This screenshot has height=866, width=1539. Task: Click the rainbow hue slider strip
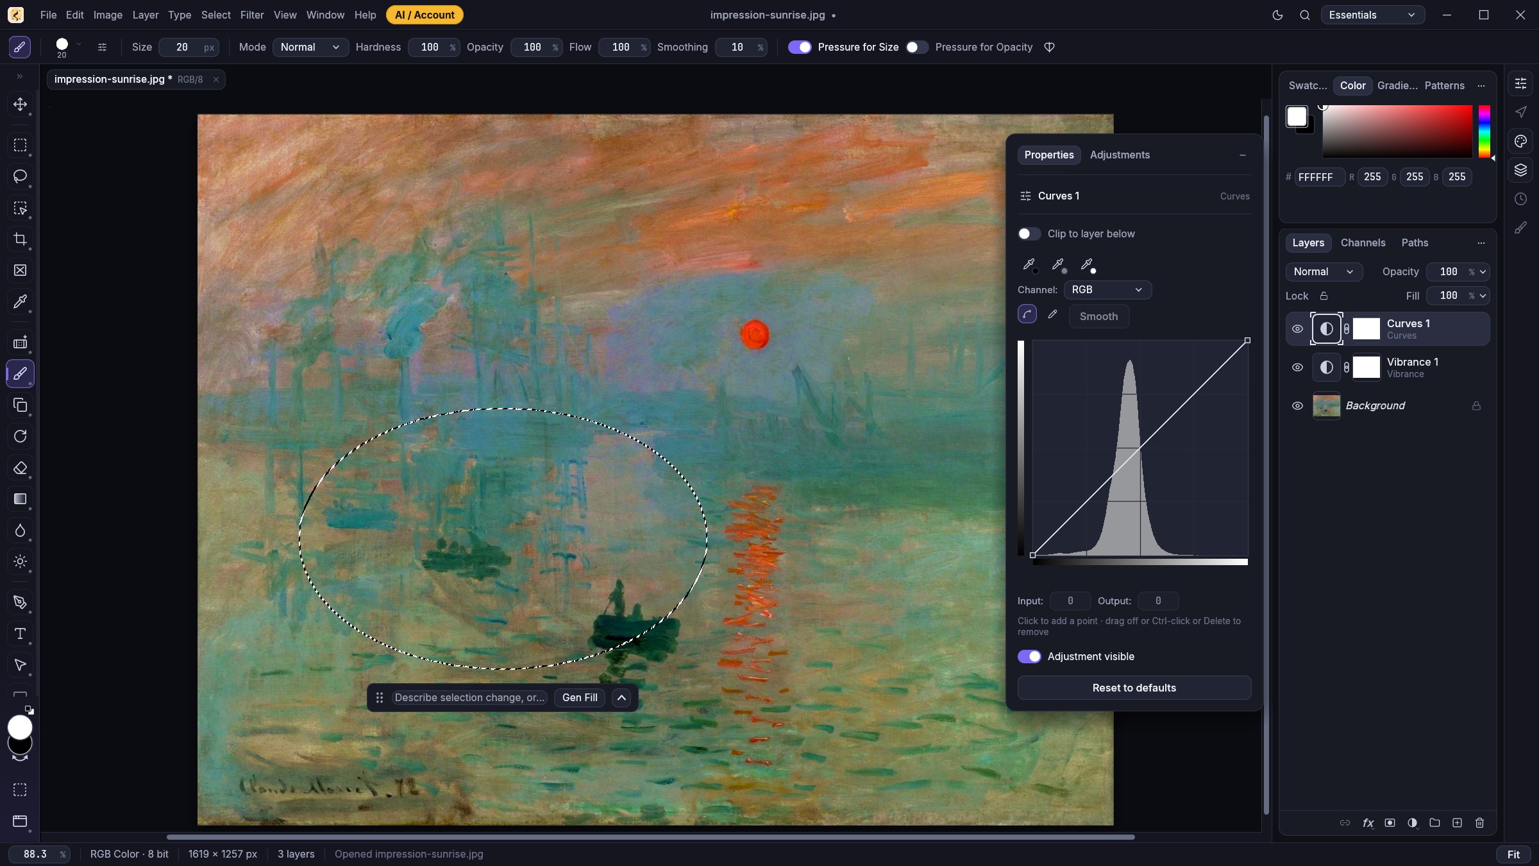point(1484,132)
